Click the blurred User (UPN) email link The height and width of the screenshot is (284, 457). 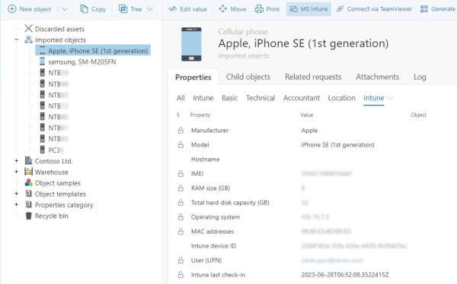pyautogui.click(x=332, y=260)
